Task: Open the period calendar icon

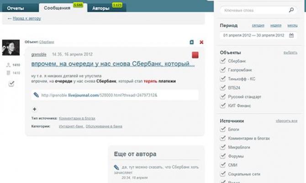Action: click(291, 35)
